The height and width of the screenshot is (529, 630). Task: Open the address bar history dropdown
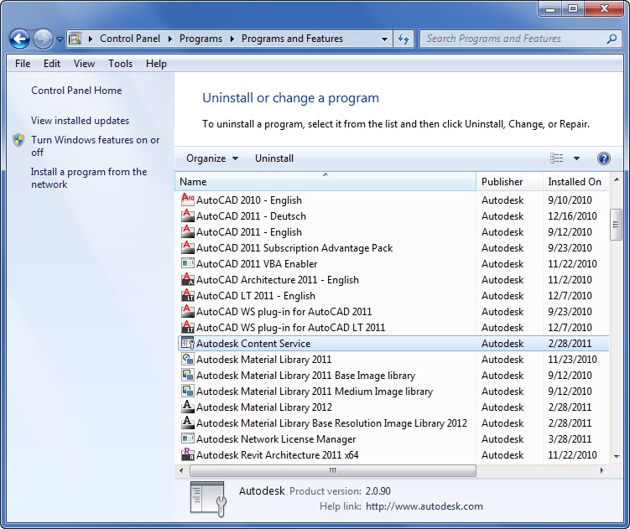(x=384, y=39)
